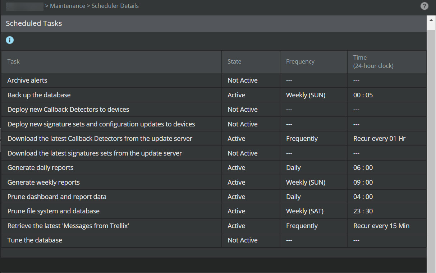Screen dimensions: 436x273
Task: Open 'Download the latest Callback Detectors' task
Action: pos(100,139)
